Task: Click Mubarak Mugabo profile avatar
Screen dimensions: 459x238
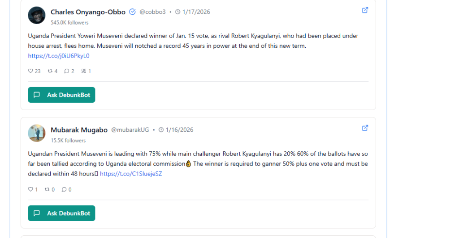Action: point(37,133)
